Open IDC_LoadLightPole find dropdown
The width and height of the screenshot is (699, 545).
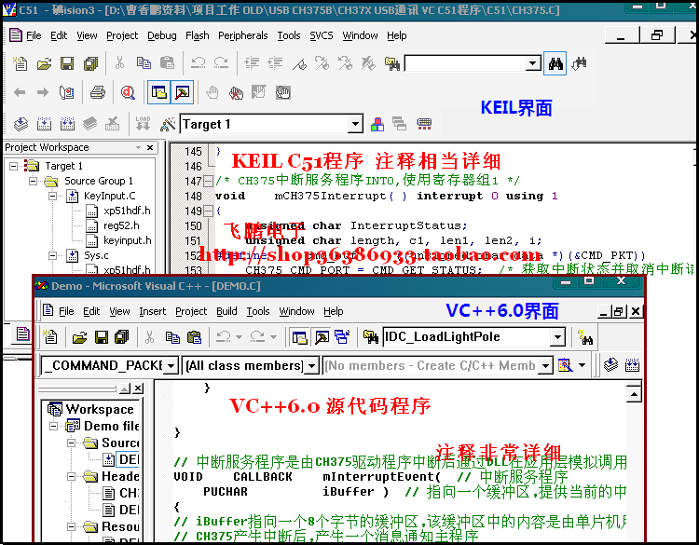pyautogui.click(x=557, y=337)
